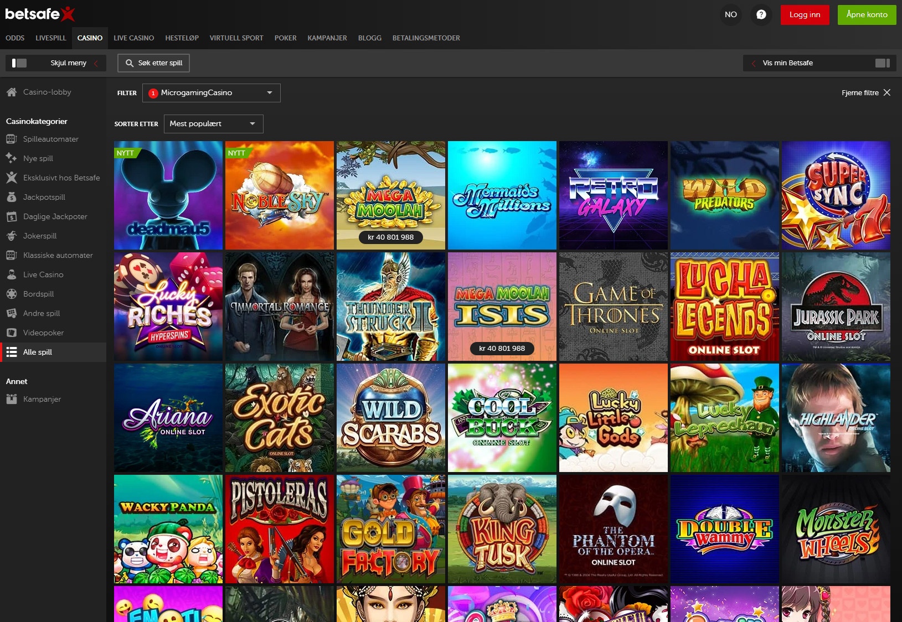Toggle the Vis min Betsafe switch

pyautogui.click(x=882, y=63)
